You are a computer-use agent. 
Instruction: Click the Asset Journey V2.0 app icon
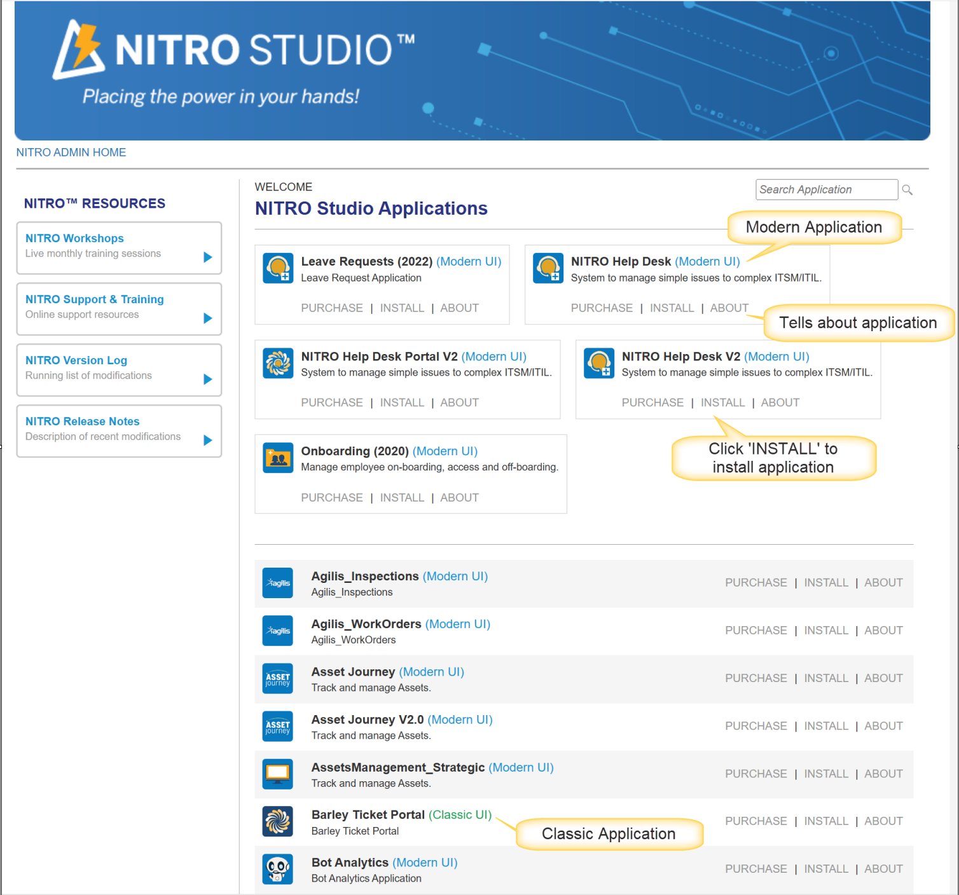point(278,726)
